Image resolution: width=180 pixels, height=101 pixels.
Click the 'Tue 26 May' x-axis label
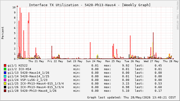pos(132,61)
